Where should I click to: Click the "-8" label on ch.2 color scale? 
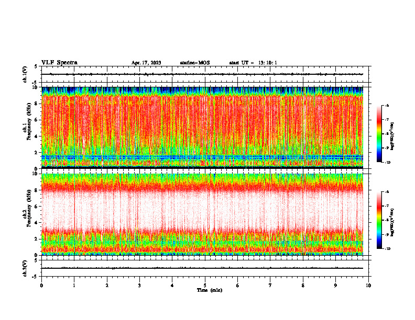pyautogui.click(x=387, y=220)
